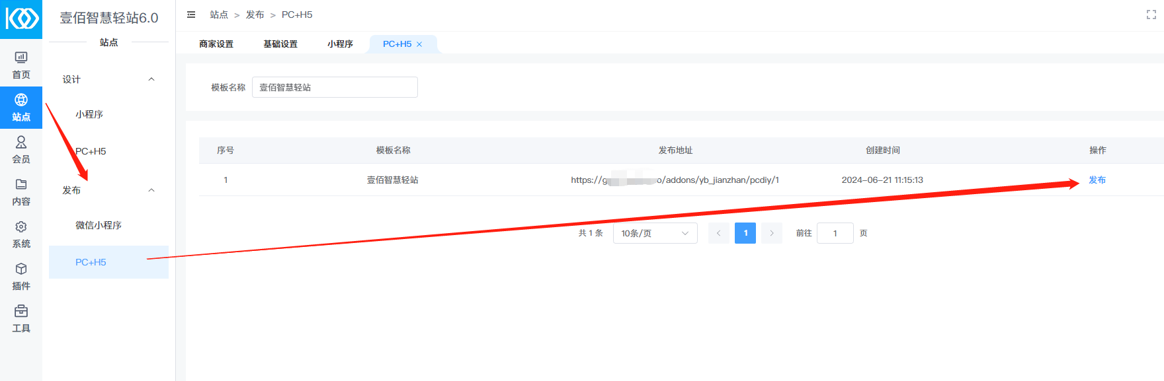Select page 1 in pagination

click(745, 233)
